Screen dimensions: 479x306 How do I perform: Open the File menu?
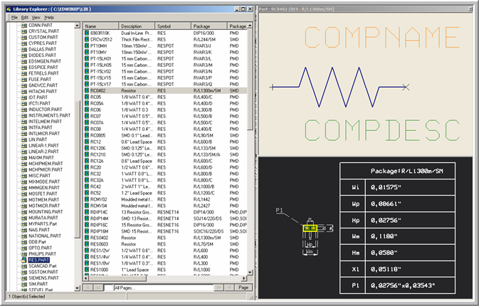point(14,18)
